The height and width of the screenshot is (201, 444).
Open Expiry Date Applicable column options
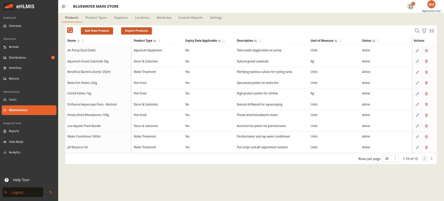[x=224, y=41]
